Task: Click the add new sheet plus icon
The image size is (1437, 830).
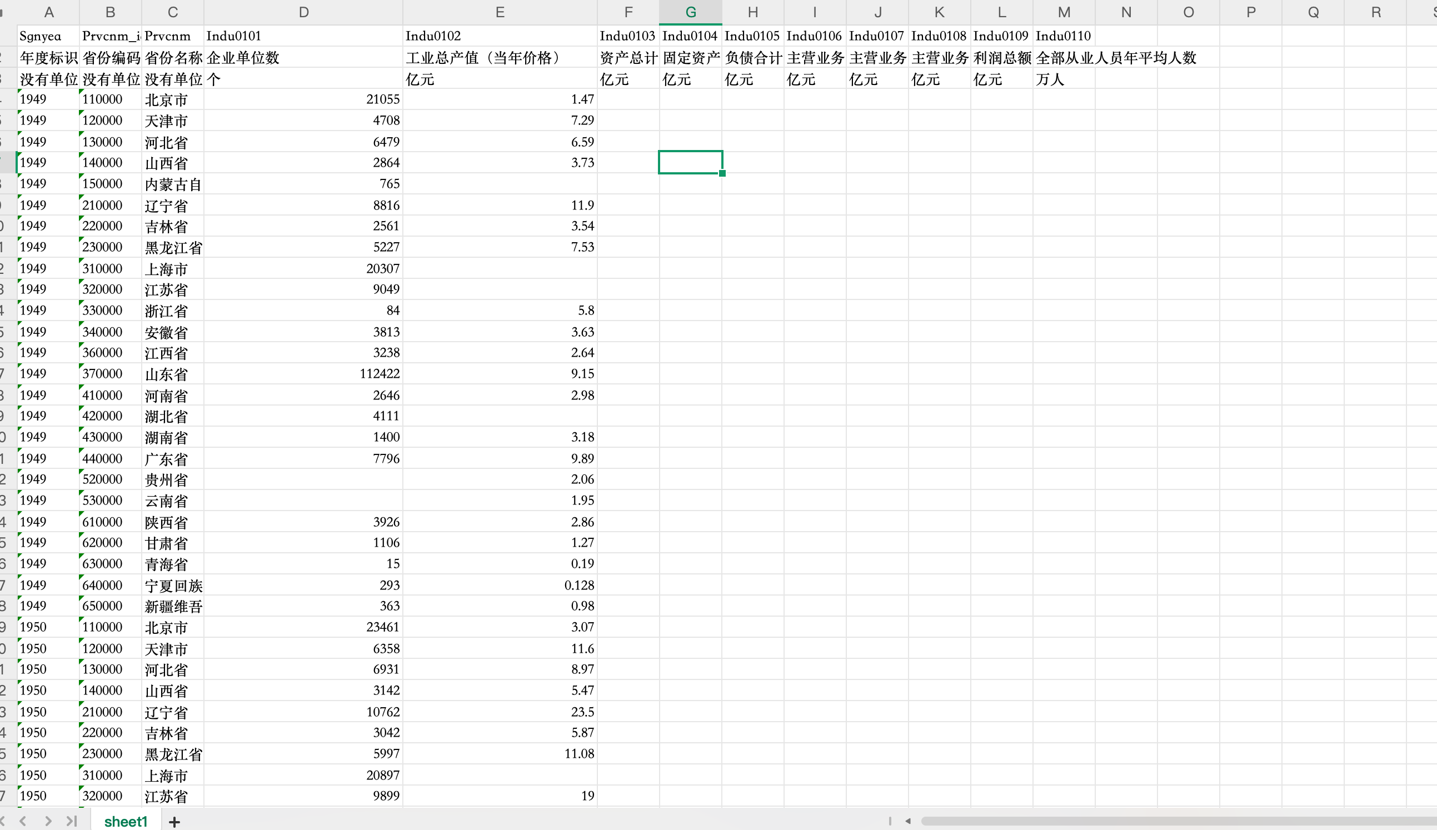Action: click(x=174, y=822)
